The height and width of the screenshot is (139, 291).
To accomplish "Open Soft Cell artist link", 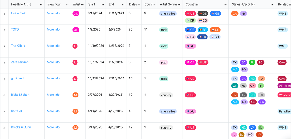I will tap(17, 111).
